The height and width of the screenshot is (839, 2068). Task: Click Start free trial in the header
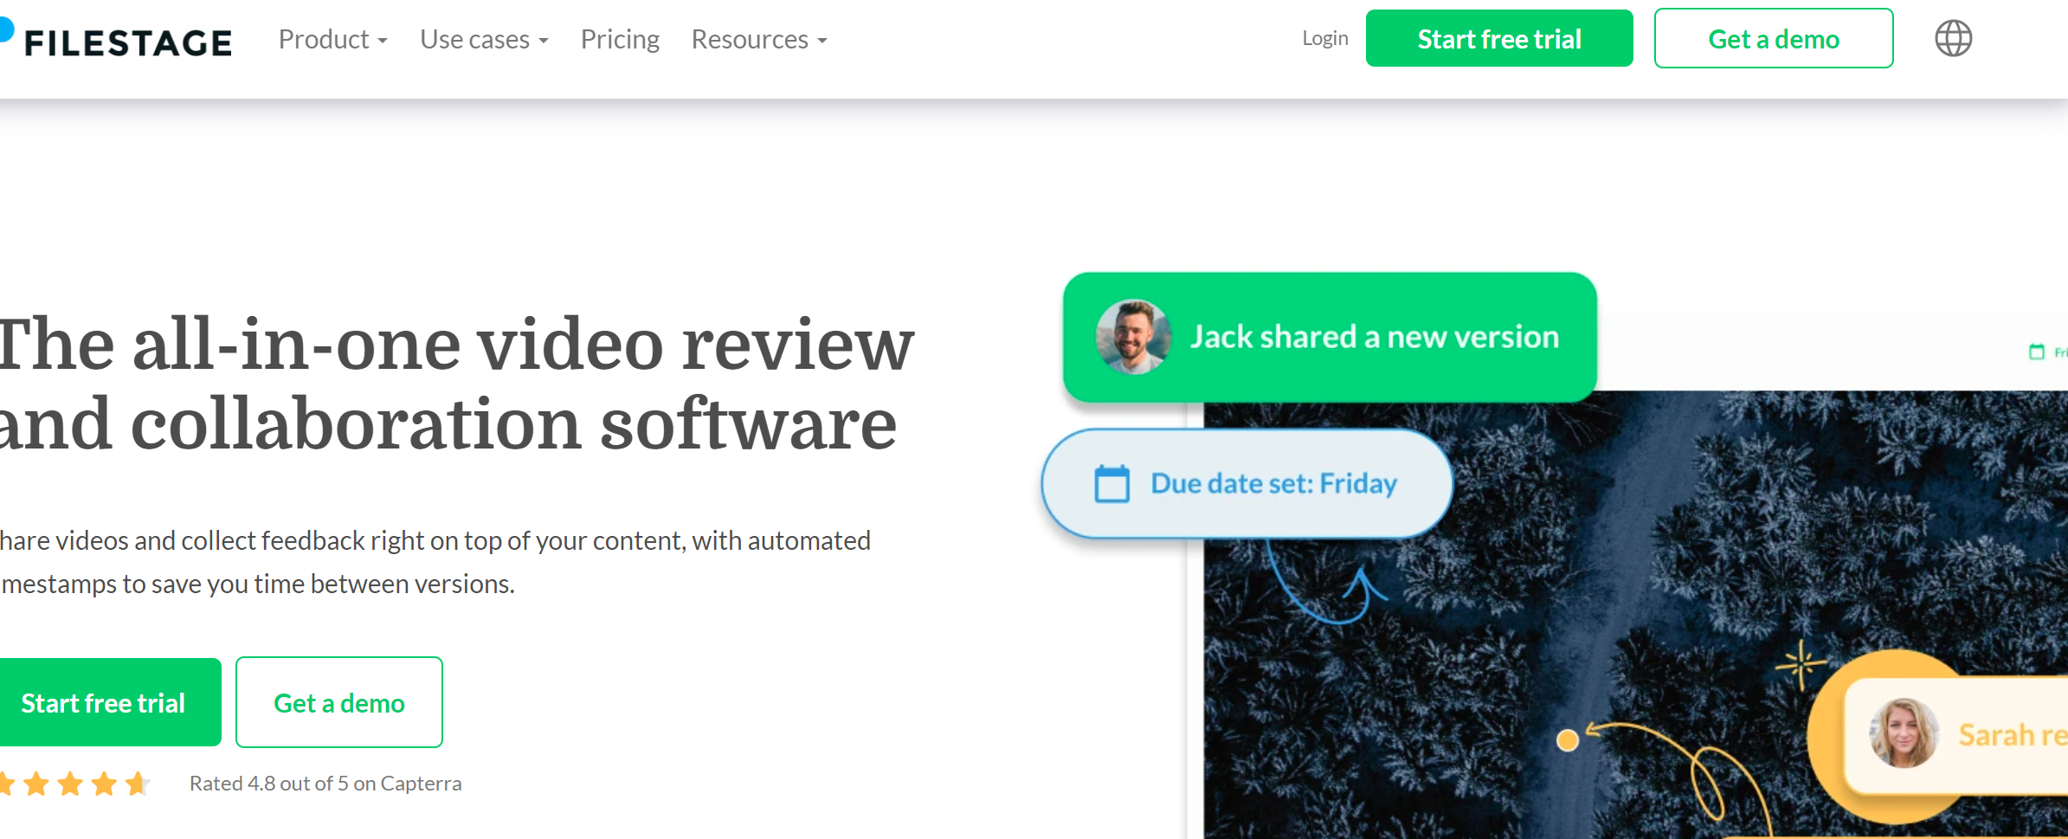tap(1499, 38)
